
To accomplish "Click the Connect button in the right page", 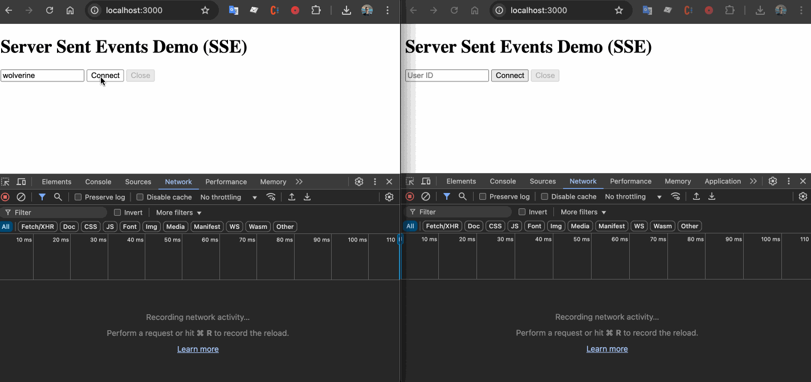I will pos(510,76).
